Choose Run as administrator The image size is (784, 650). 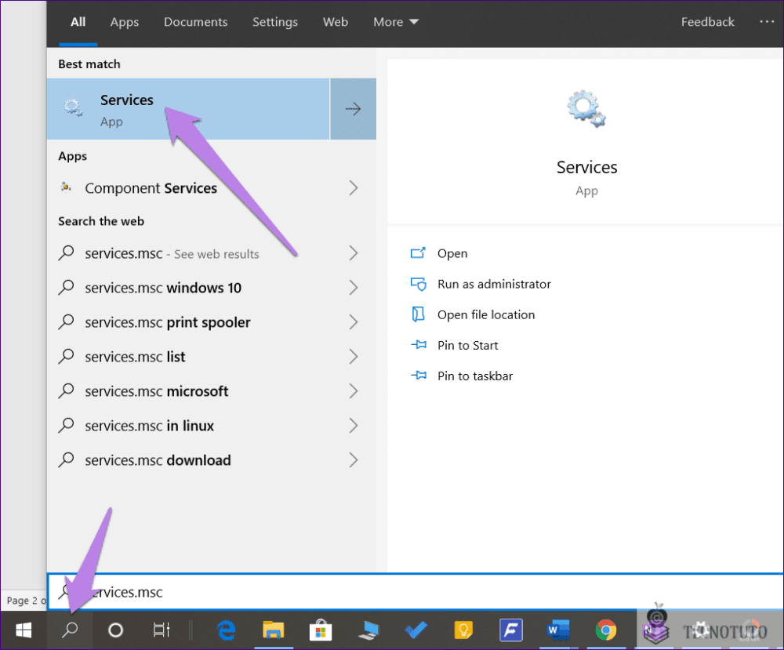[x=494, y=284]
